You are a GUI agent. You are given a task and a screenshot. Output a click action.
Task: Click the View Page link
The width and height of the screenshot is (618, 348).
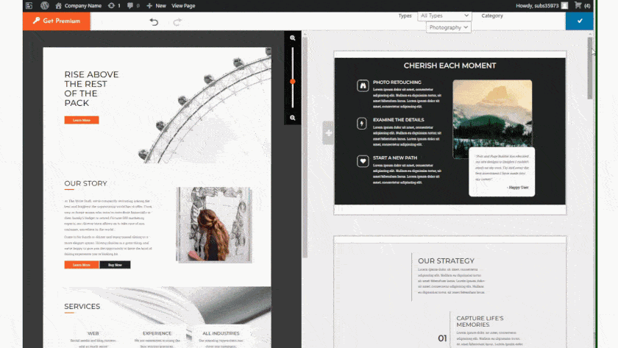[x=183, y=5]
